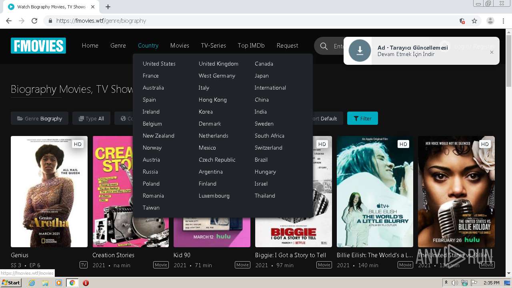This screenshot has height=288, width=512.
Task: Pick Luxembourg from the country list
Action: point(214,196)
